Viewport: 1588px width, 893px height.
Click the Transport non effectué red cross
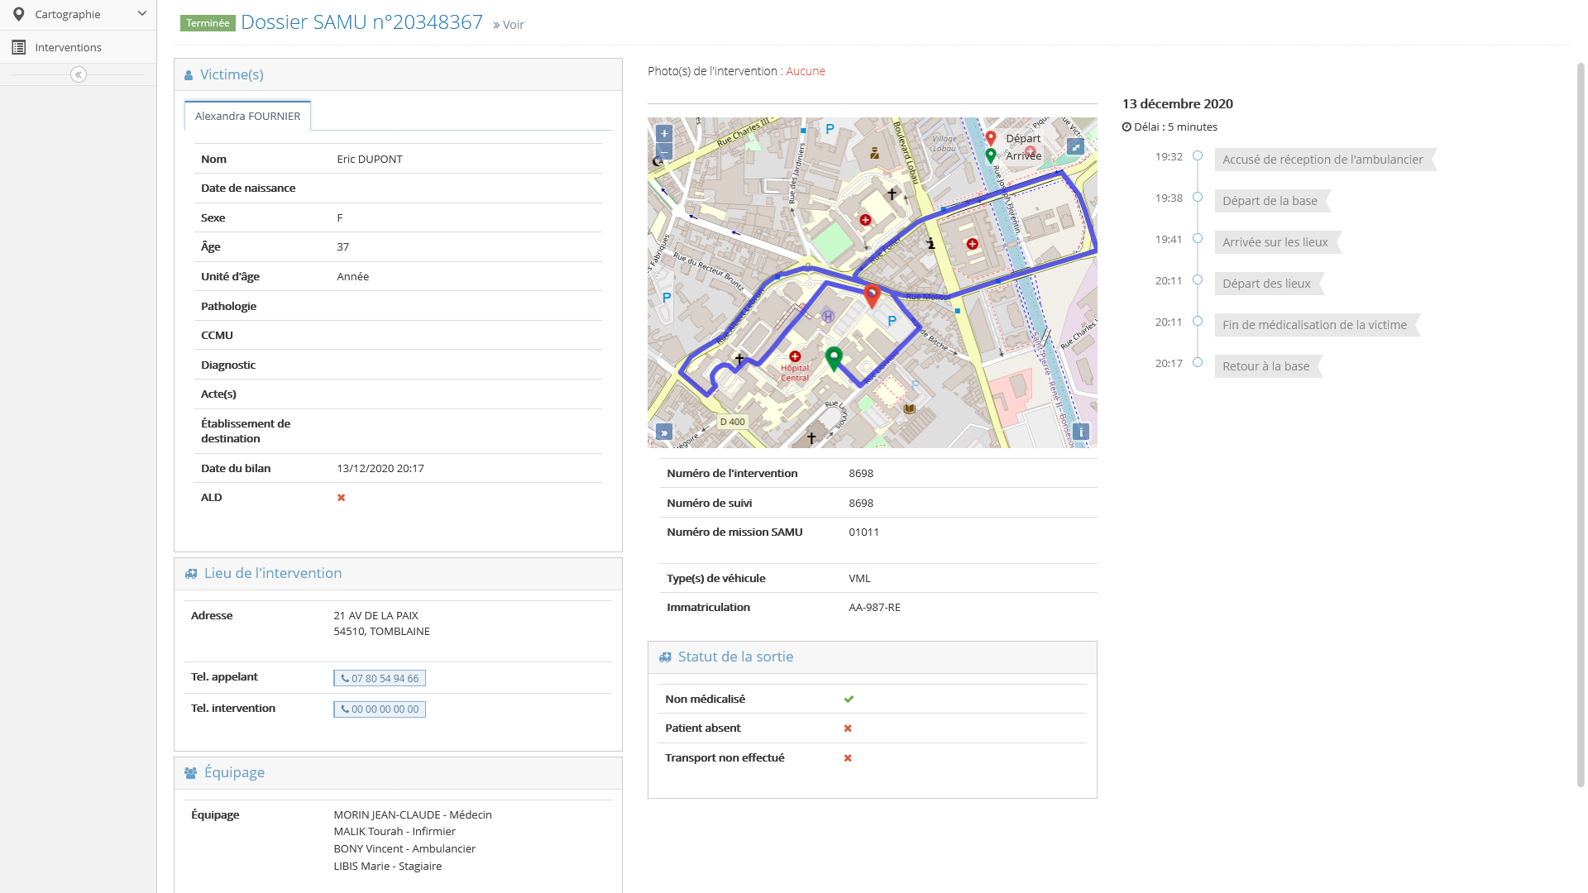tap(848, 757)
